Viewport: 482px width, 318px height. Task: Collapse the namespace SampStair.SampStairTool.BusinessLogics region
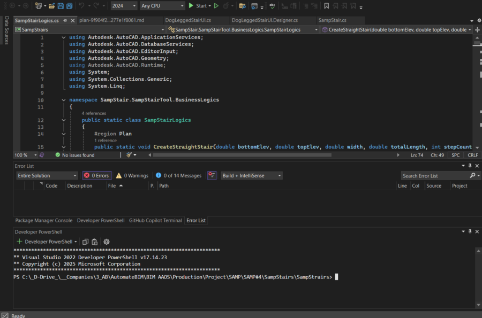(x=63, y=99)
